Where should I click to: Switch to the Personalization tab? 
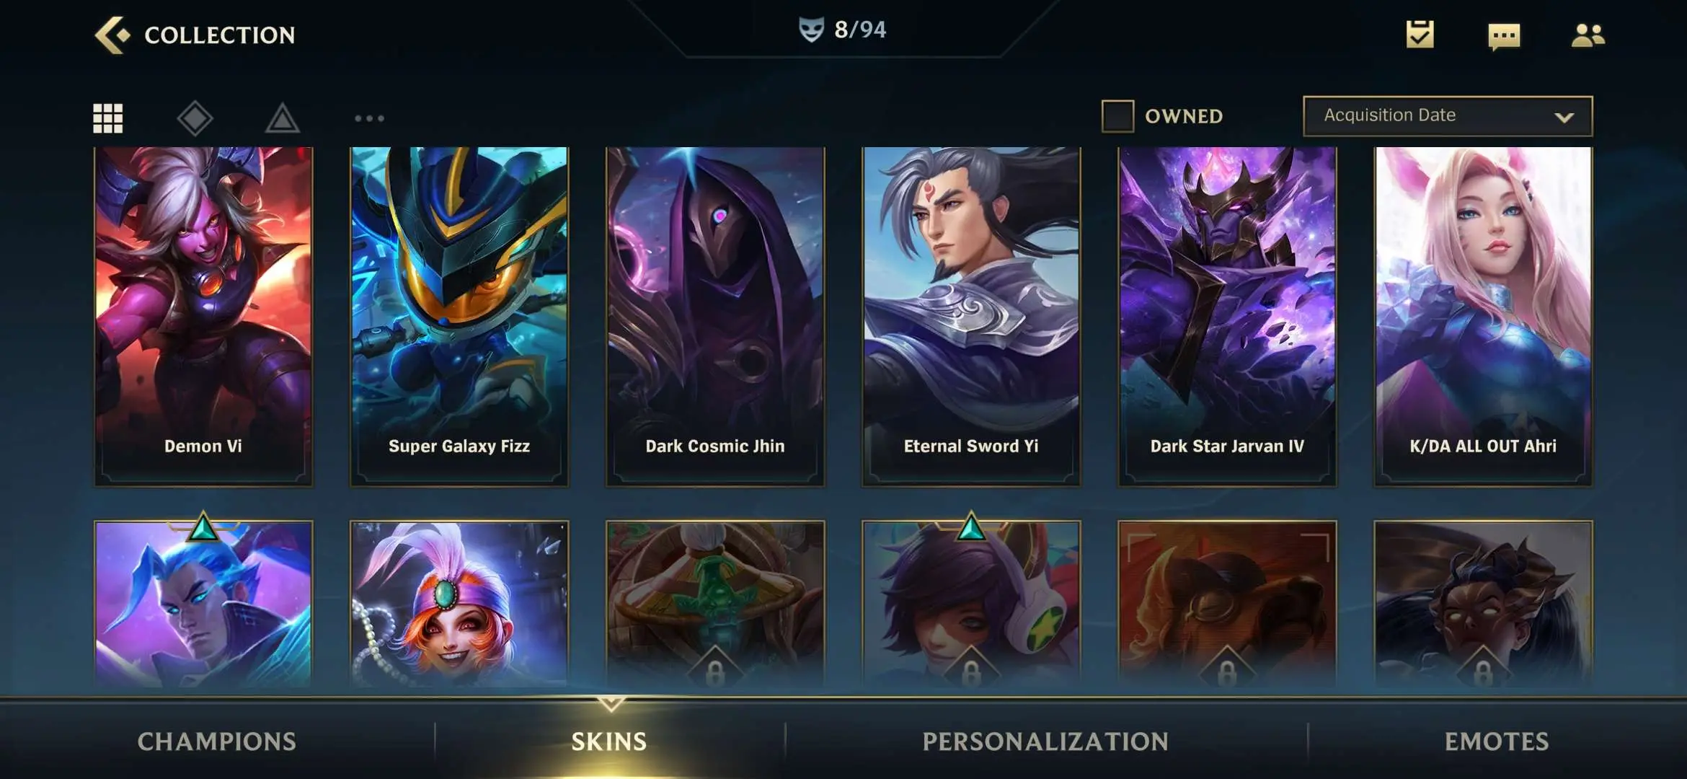click(1045, 741)
